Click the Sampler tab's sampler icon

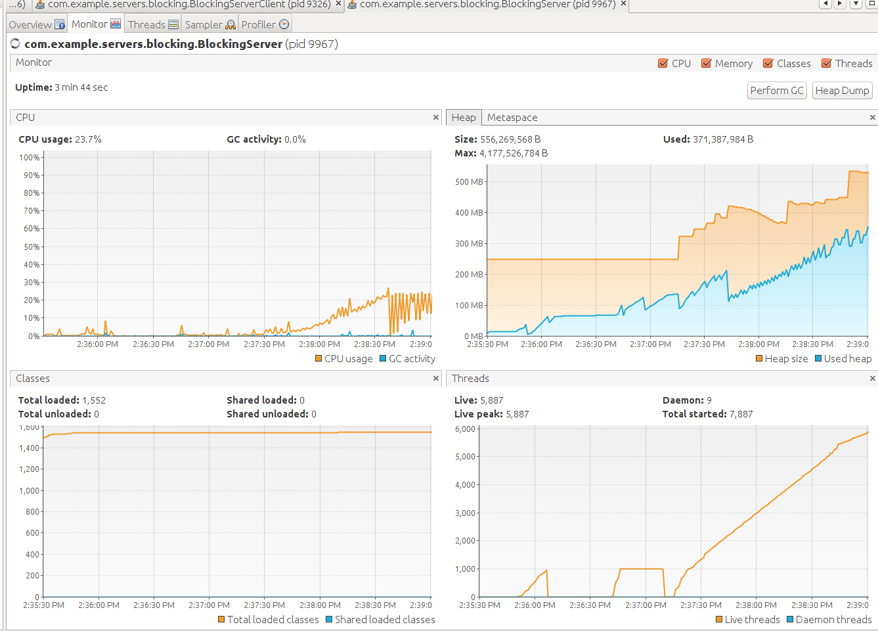point(230,24)
